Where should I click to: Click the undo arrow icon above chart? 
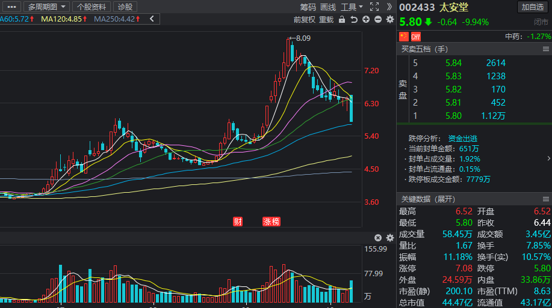click(x=354, y=19)
